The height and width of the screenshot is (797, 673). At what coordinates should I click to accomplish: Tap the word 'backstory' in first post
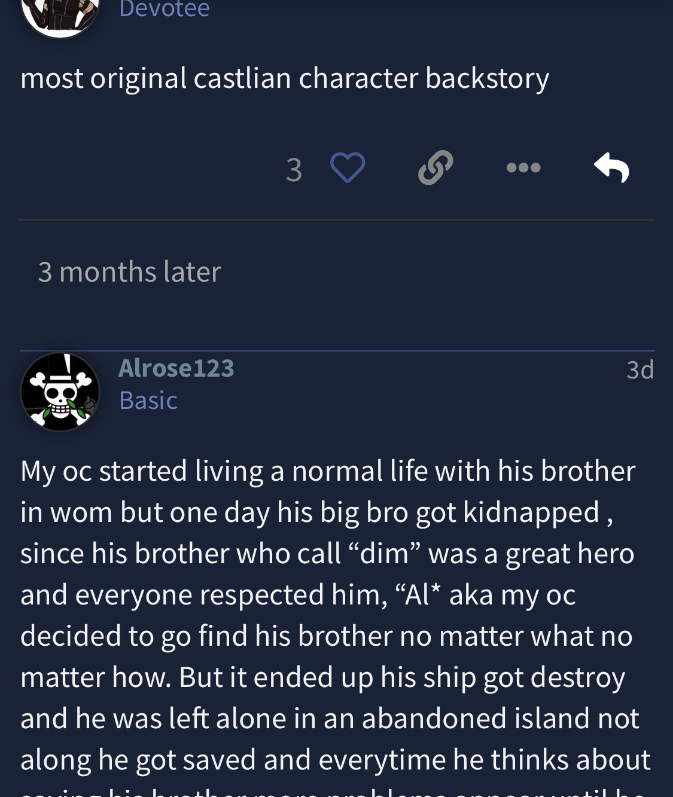(x=487, y=78)
